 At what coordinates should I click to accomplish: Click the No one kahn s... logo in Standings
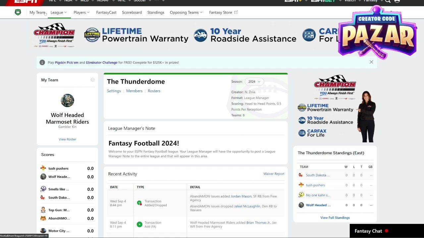point(301,195)
